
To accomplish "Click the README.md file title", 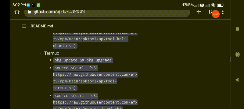I will click(x=42, y=26).
